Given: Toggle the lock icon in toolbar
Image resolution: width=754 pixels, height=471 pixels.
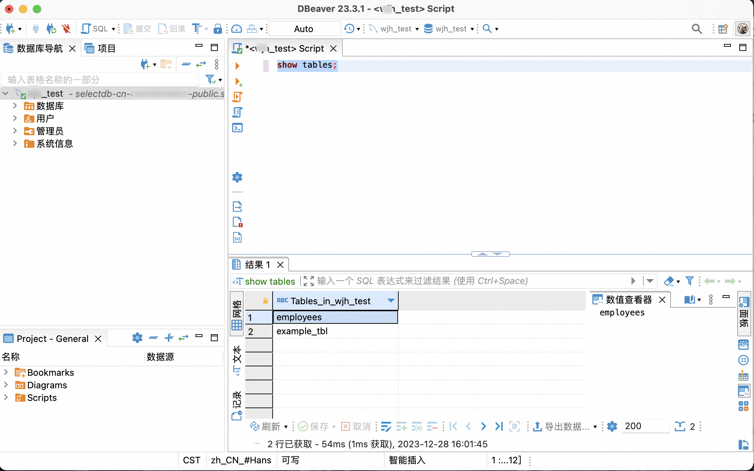Looking at the screenshot, I should click(217, 29).
